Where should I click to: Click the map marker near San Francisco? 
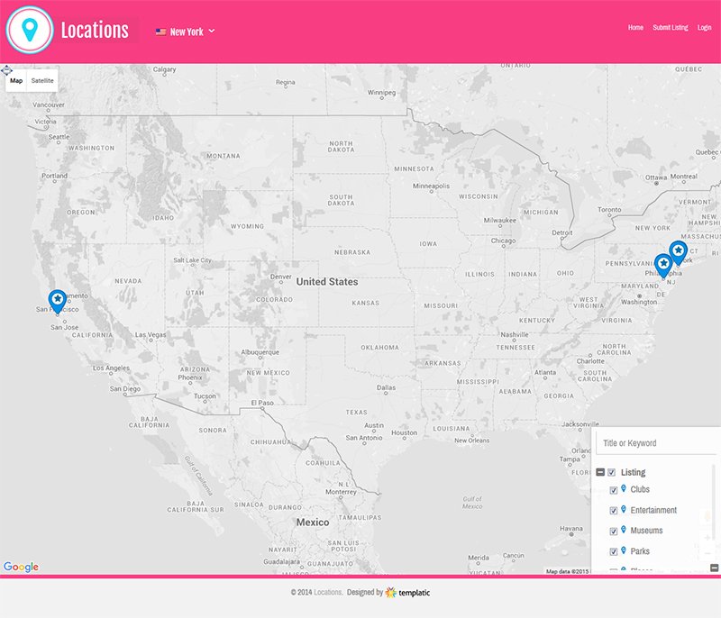point(58,302)
